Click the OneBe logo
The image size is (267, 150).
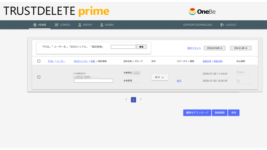click(202, 11)
